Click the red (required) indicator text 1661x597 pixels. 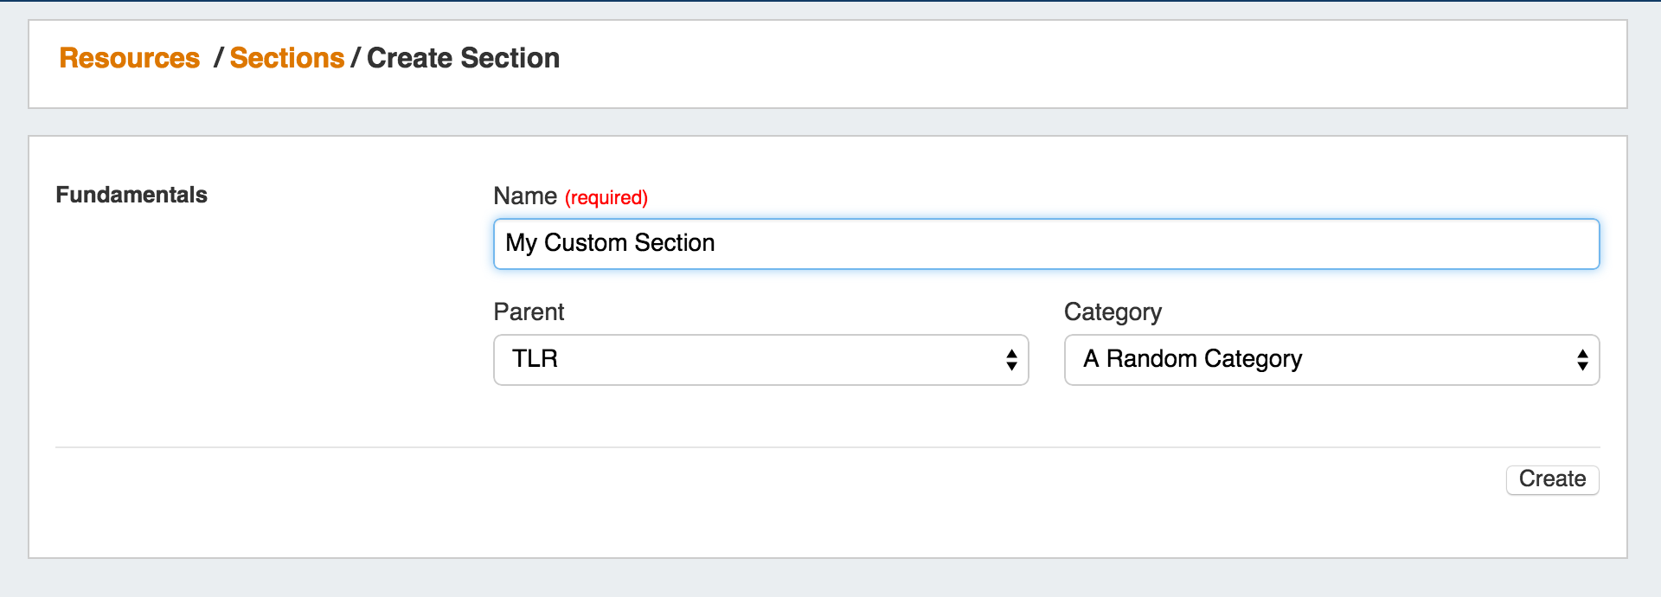point(606,197)
